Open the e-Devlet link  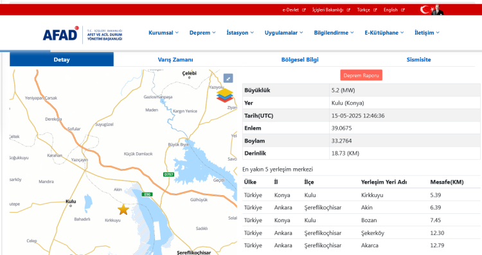click(x=290, y=10)
